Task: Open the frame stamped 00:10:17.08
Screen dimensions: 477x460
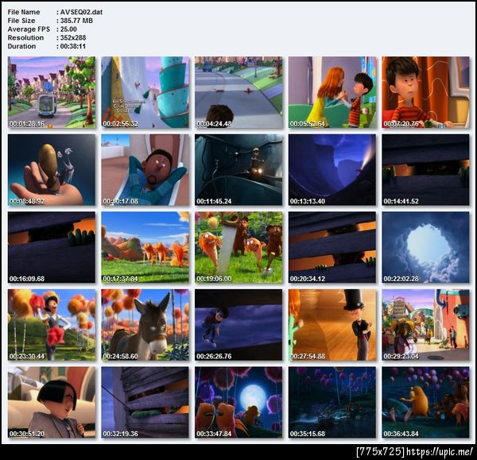Action: pos(145,170)
